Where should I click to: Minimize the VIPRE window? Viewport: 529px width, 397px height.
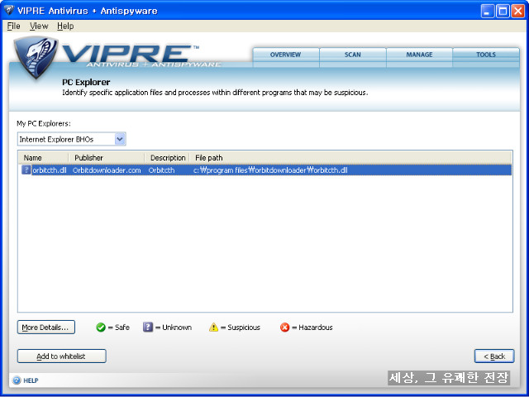[x=487, y=12]
